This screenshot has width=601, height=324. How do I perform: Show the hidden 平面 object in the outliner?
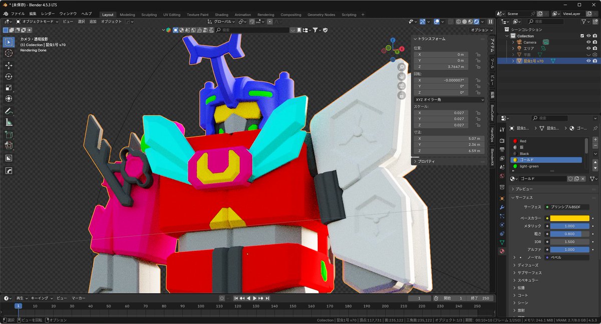point(588,54)
